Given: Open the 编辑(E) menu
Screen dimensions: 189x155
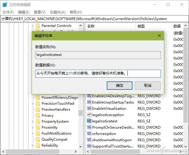Looking at the screenshot, I should (24, 12).
